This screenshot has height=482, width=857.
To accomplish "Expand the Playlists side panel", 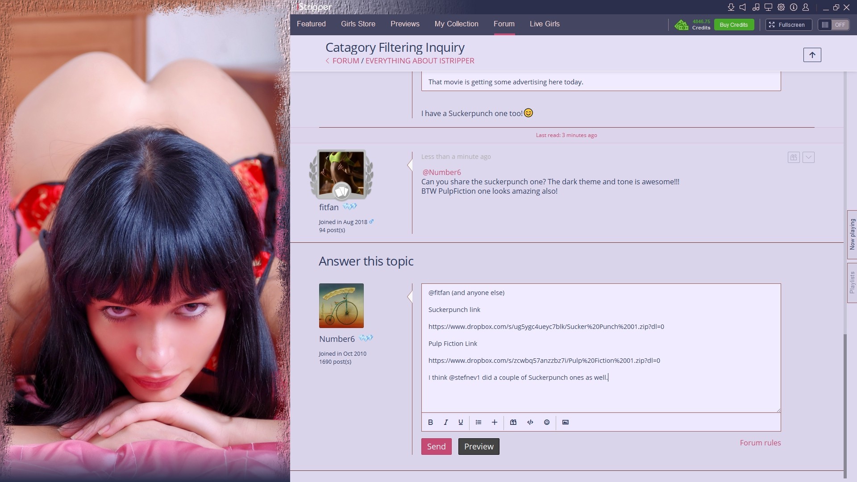I will click(x=852, y=283).
